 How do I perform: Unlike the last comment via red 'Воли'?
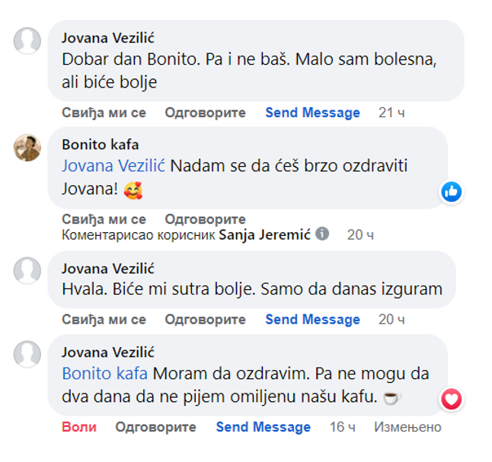pos(79,427)
